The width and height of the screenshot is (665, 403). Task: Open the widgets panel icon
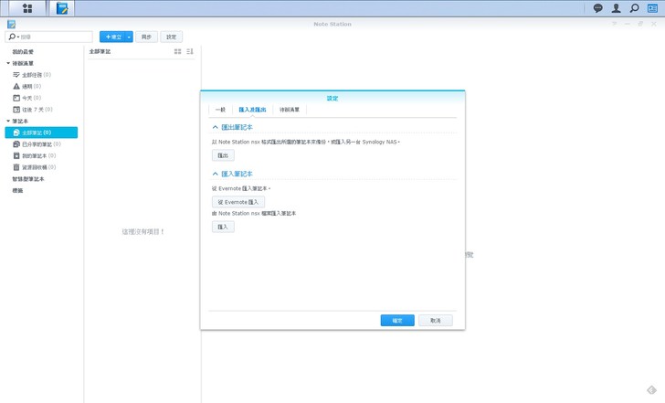[652, 8]
